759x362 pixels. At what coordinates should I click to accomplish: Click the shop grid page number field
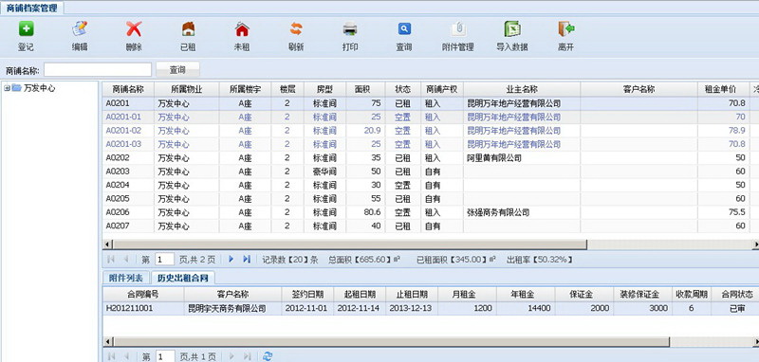pos(164,260)
